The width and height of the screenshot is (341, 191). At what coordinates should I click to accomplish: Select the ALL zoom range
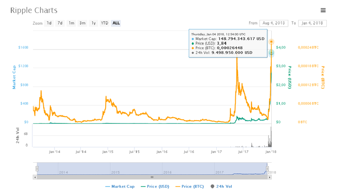point(116,23)
